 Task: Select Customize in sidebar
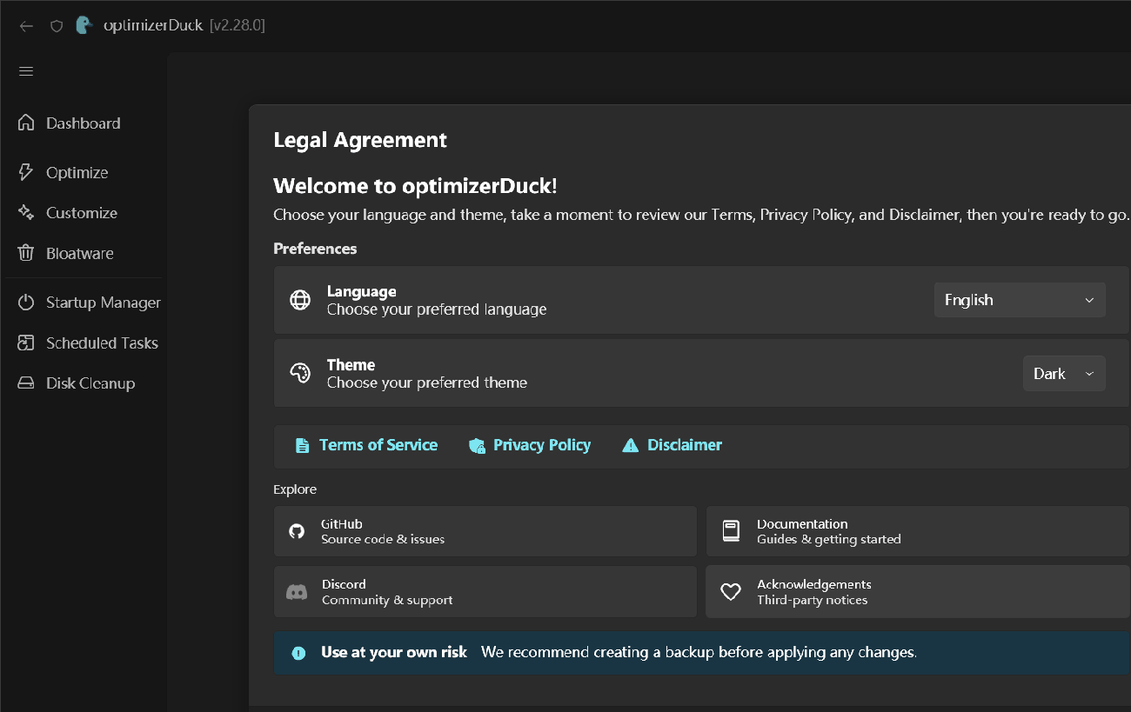pyautogui.click(x=84, y=212)
